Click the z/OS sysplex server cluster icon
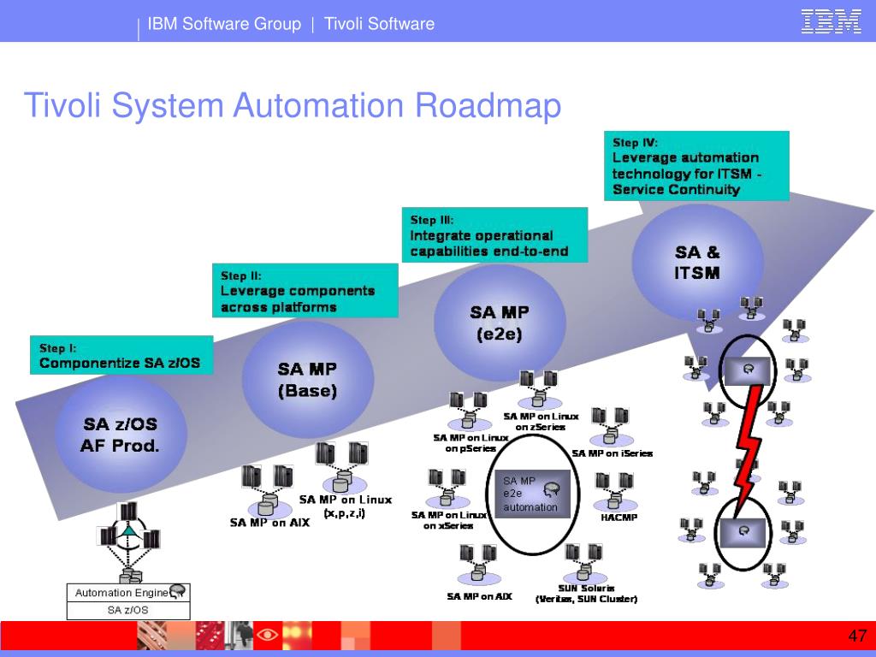Image resolution: width=876 pixels, height=657 pixels. [x=128, y=542]
